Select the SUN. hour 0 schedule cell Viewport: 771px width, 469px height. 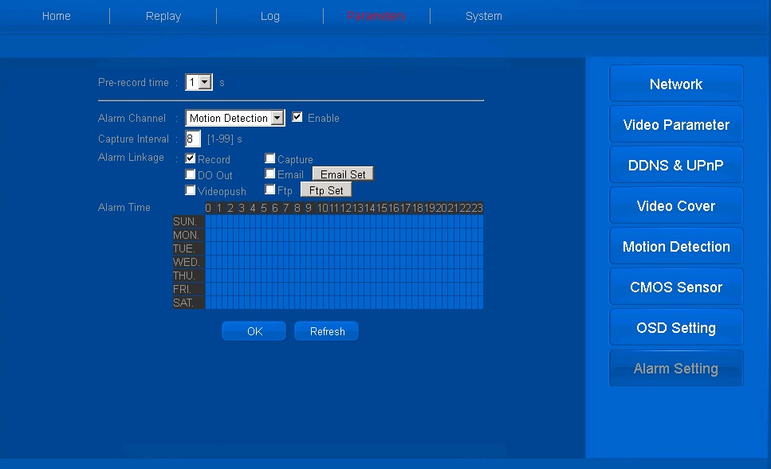209,221
